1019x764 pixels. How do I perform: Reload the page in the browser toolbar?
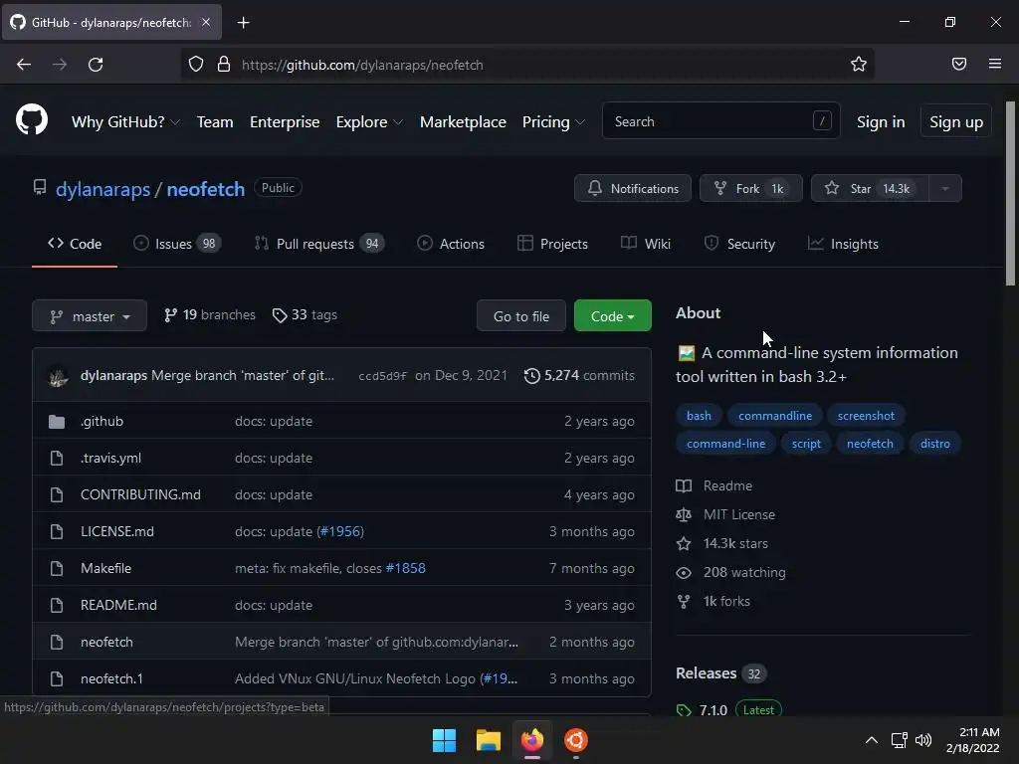click(96, 65)
